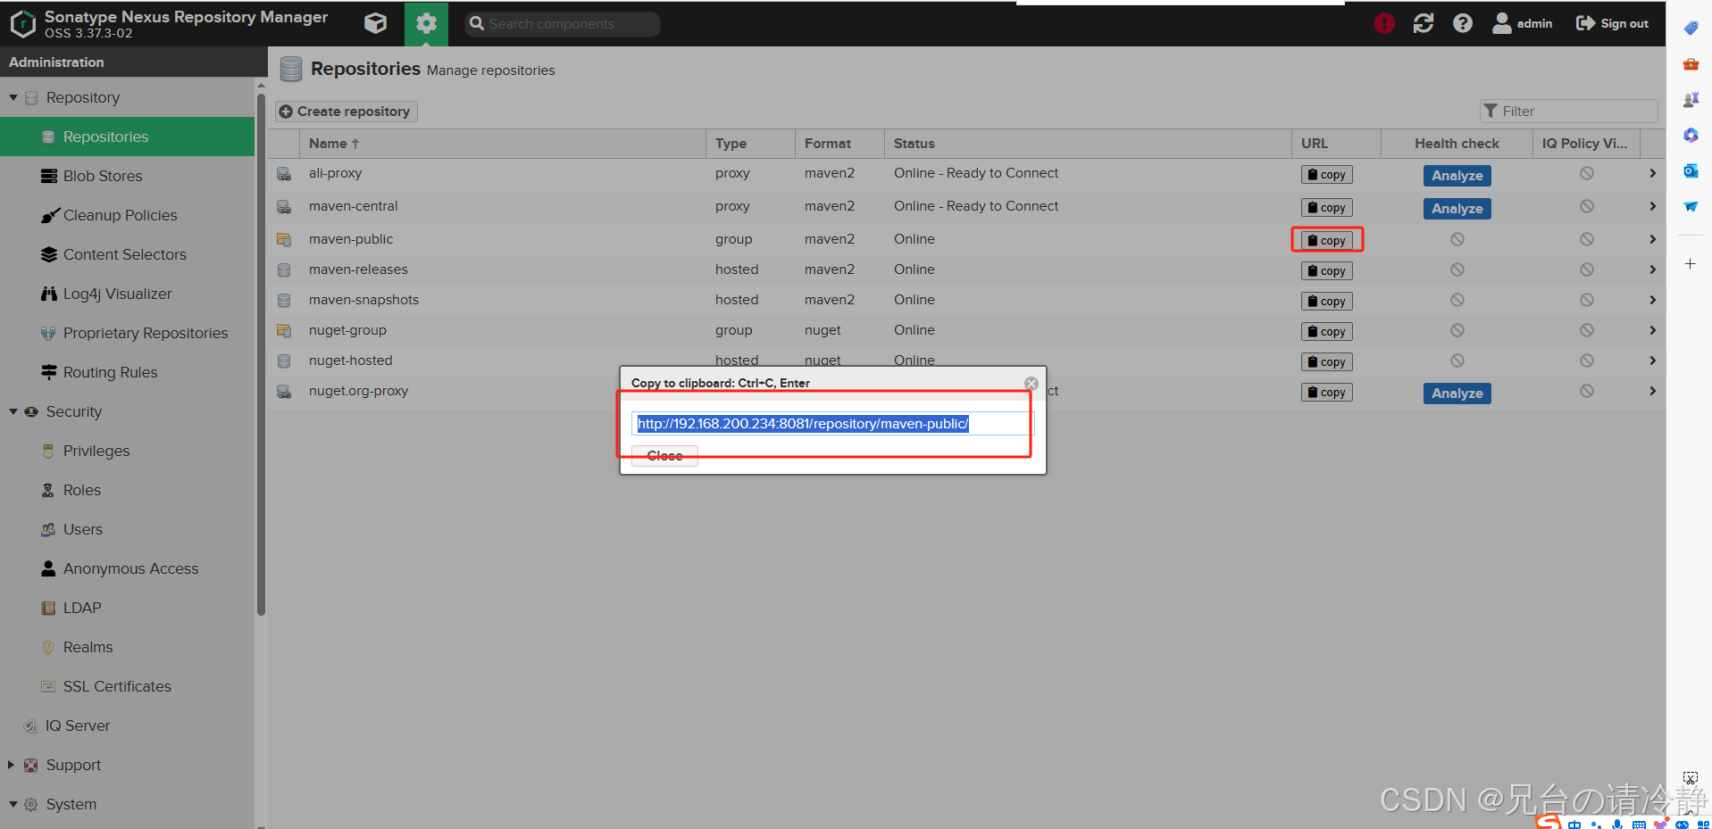Collapse the Security tree section
Screen dimensions: 1712x829
(x=13, y=411)
